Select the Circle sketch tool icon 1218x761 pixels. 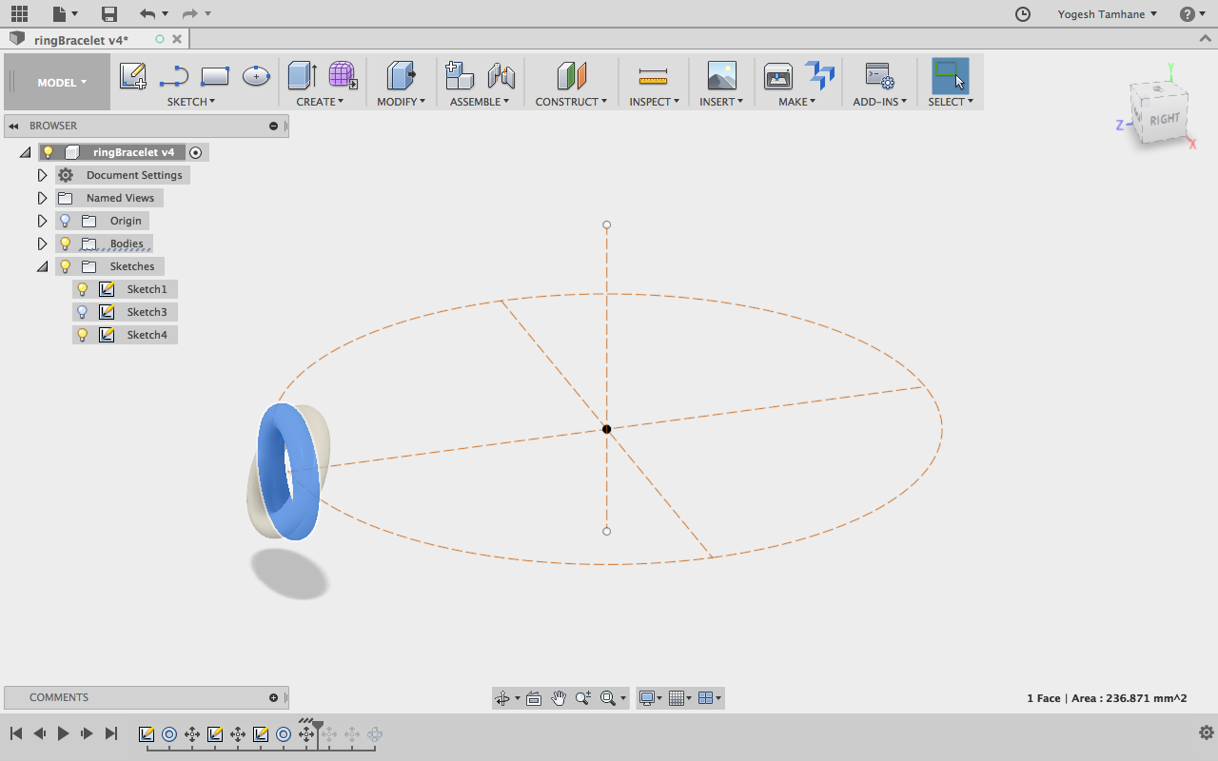click(x=256, y=76)
